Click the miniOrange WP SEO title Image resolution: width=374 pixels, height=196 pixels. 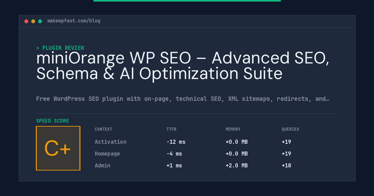[x=183, y=66]
